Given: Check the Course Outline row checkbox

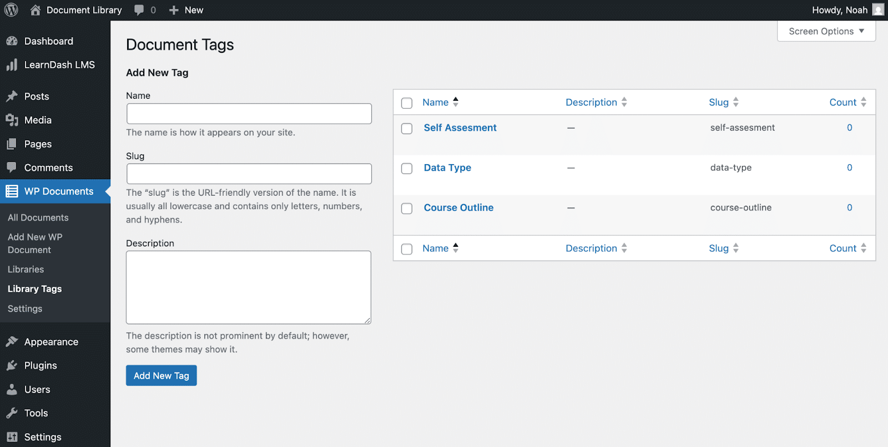Looking at the screenshot, I should click(x=407, y=209).
